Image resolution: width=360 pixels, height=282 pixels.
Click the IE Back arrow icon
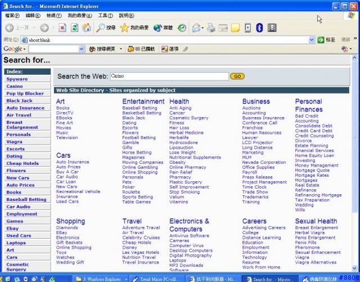tap(10, 28)
